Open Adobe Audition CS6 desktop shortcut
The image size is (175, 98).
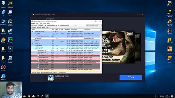[x=10, y=41]
